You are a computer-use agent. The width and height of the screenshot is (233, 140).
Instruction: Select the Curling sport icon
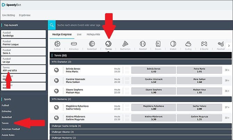[188, 44]
